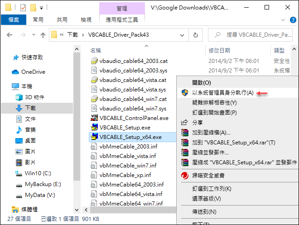The height and width of the screenshot is (225, 299).
Task: Click the 影片 film icon in sidebar
Action: point(19,163)
